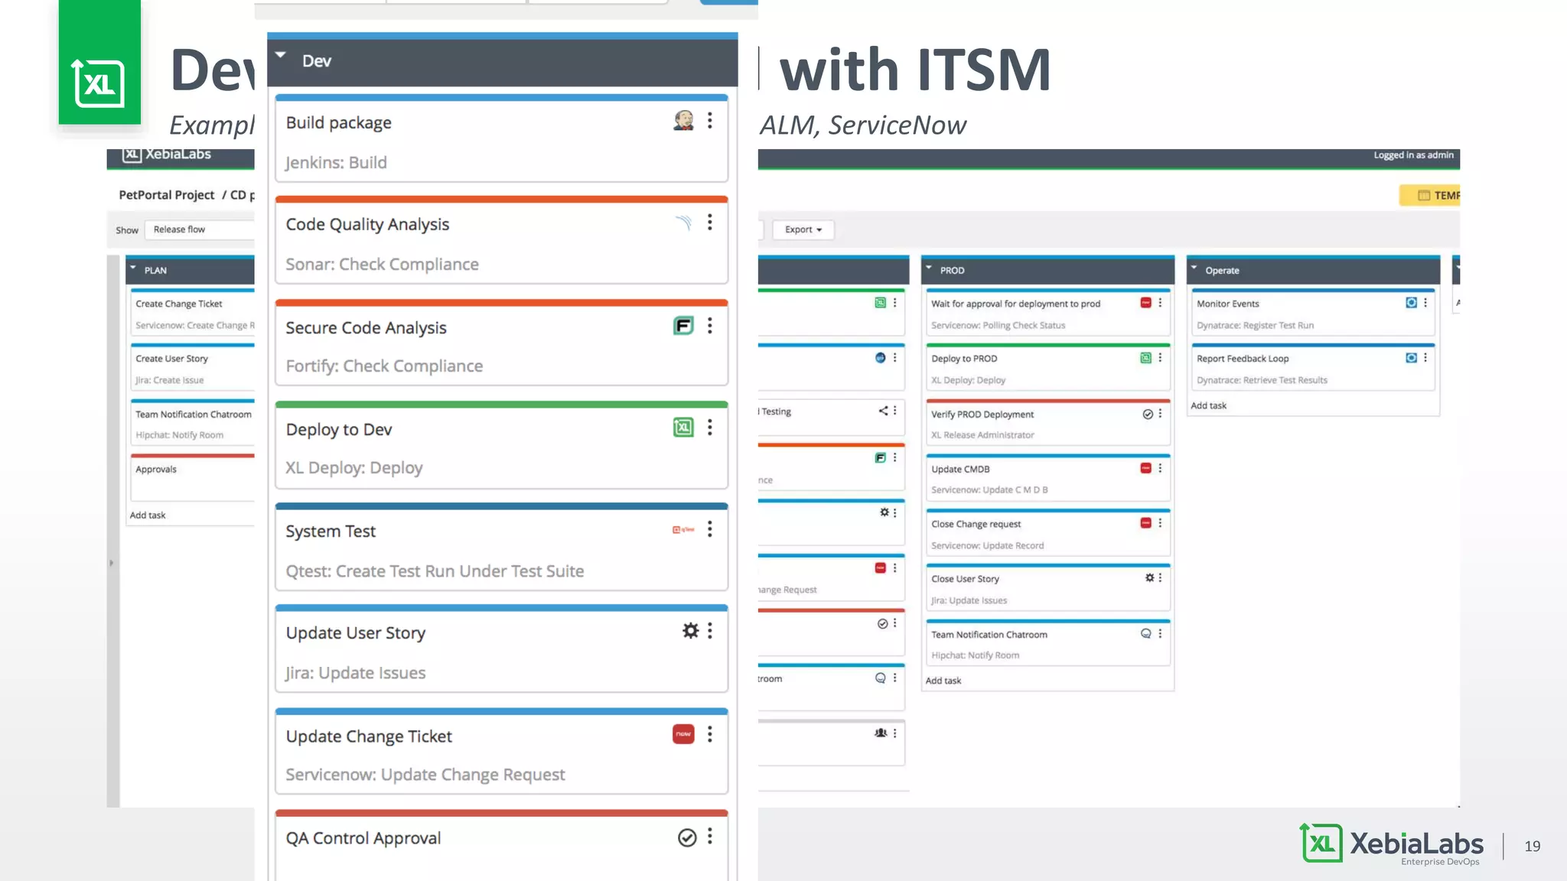Open the options menu for Update Change Ticket
Image resolution: width=1567 pixels, height=881 pixels.
click(710, 734)
